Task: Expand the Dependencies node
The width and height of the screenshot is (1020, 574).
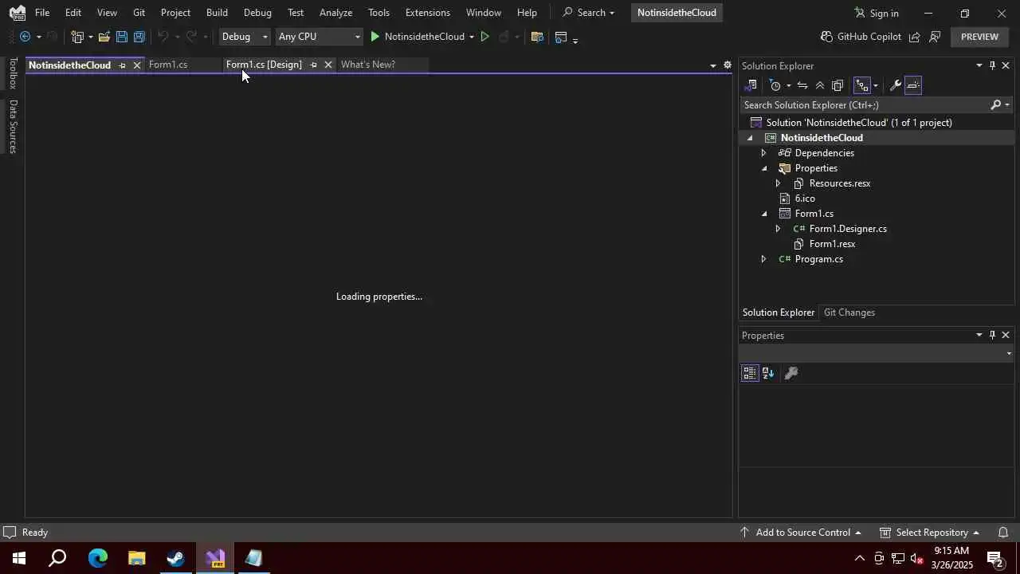Action: [763, 153]
